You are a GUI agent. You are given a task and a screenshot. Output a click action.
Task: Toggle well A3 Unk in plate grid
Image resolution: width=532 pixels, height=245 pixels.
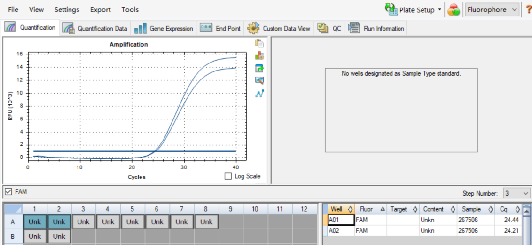[x=84, y=222]
